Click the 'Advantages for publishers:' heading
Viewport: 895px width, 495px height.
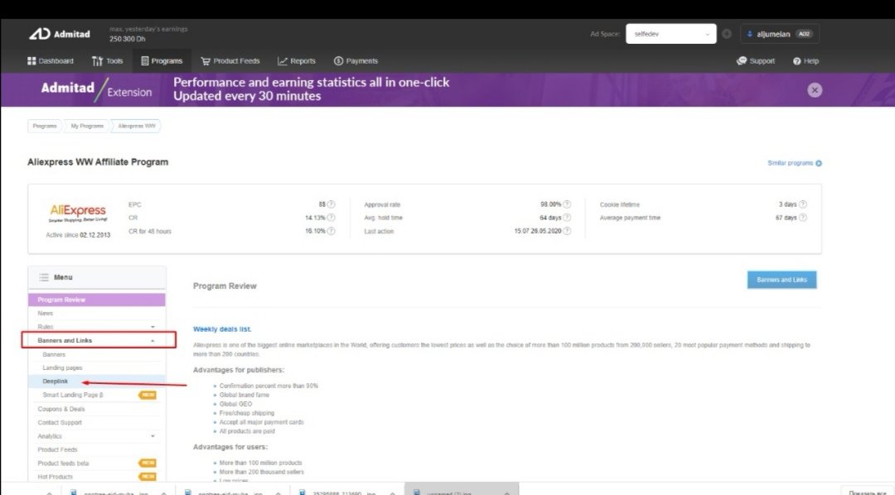click(x=238, y=369)
